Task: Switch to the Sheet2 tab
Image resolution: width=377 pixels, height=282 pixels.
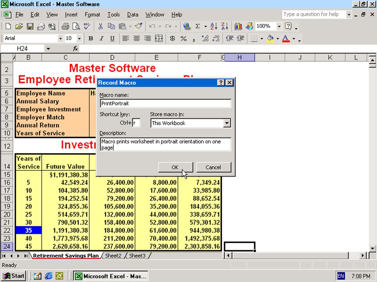Action: pyautogui.click(x=113, y=256)
